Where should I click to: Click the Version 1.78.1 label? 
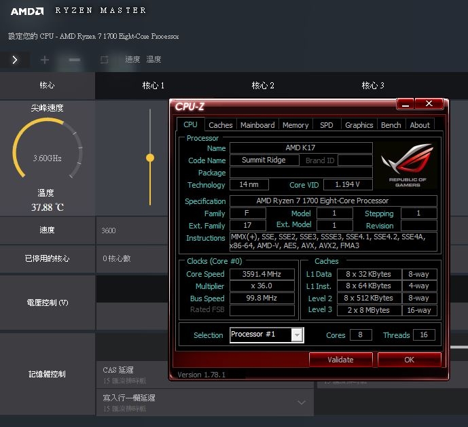pyautogui.click(x=202, y=375)
